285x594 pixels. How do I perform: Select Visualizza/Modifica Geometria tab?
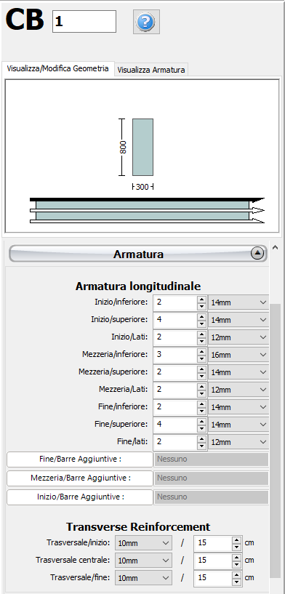tap(58, 69)
